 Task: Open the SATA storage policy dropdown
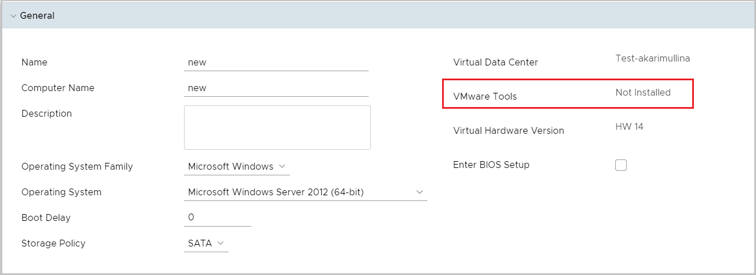tap(206, 244)
